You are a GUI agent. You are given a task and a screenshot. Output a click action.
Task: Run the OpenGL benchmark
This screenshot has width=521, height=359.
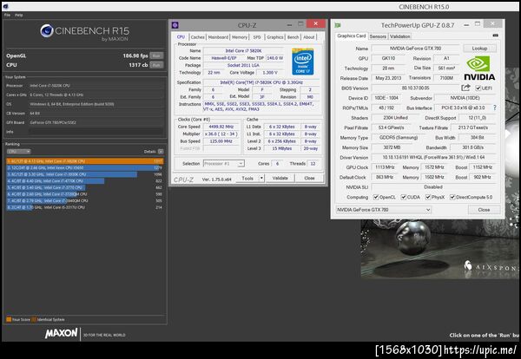(x=156, y=55)
